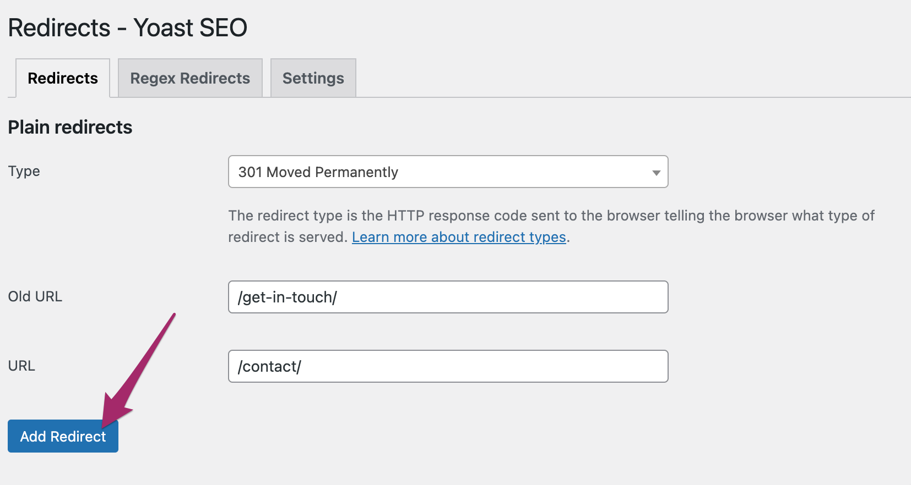
Task: Focus the Old URL input field
Action: (496, 297)
